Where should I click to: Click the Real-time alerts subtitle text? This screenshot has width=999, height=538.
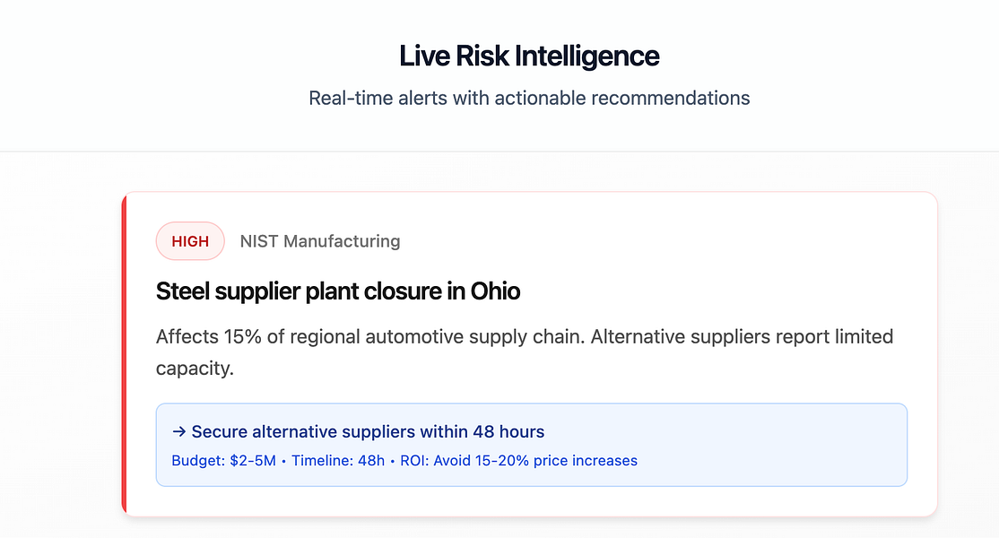[x=529, y=98]
